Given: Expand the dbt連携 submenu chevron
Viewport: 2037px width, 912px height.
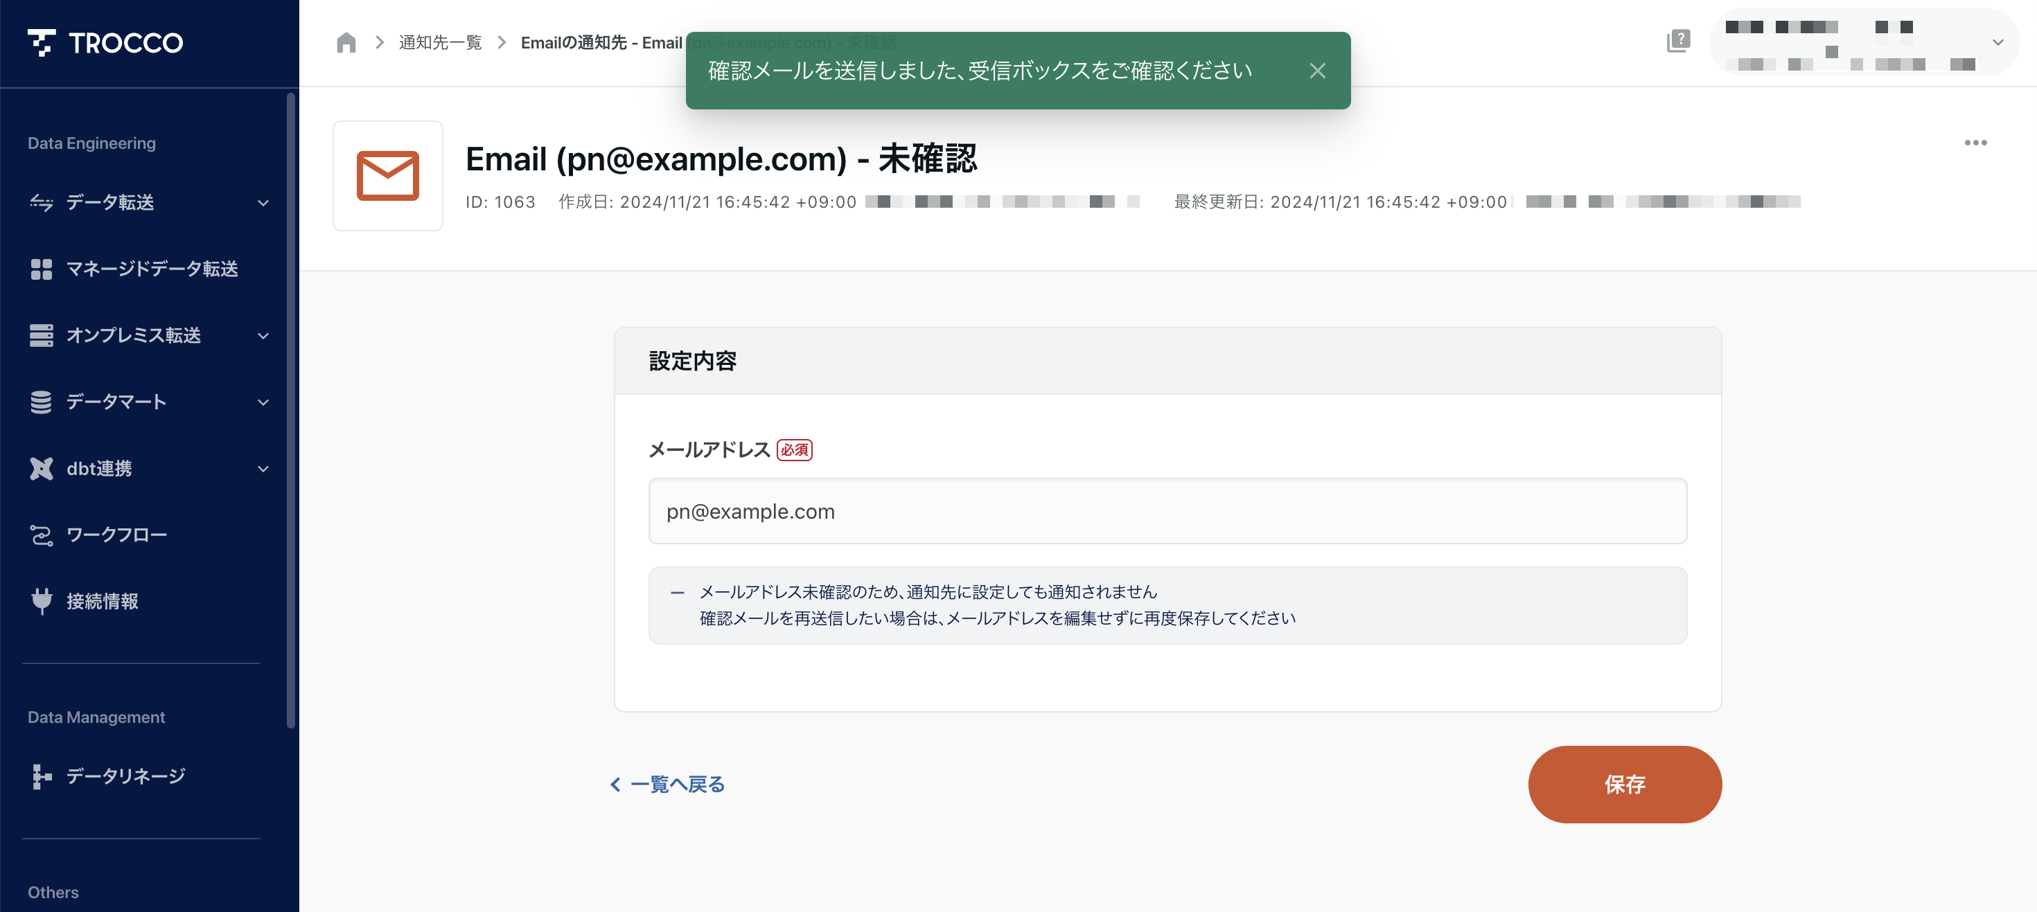Looking at the screenshot, I should tap(263, 469).
